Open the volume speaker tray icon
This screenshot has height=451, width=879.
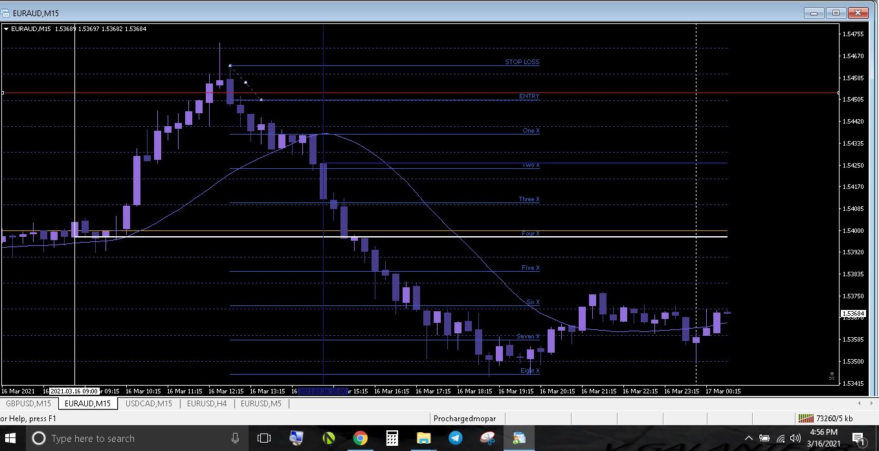point(796,438)
